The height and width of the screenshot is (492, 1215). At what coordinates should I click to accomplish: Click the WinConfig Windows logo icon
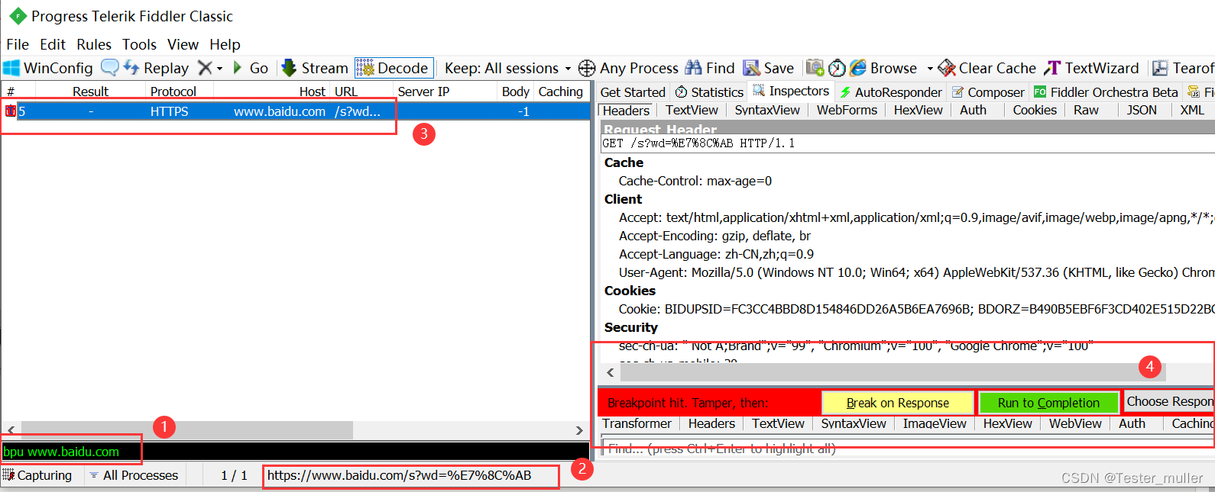[11, 68]
